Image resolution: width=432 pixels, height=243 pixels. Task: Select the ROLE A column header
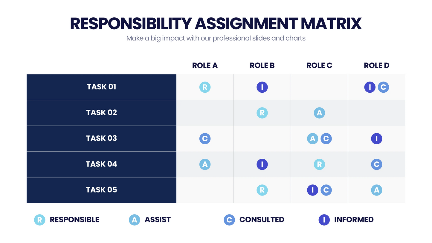205,65
